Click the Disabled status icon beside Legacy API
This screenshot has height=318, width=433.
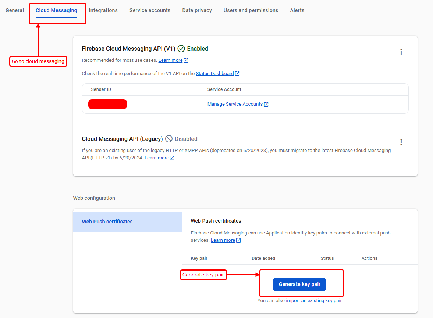tap(169, 139)
